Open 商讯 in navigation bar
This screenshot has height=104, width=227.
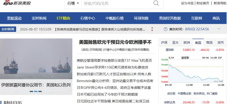216,18
